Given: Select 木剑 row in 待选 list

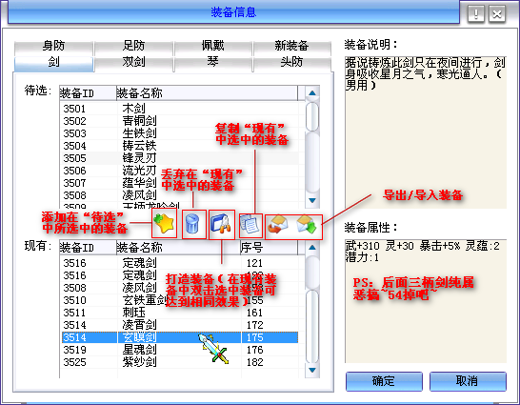Looking at the screenshot, I should click(179, 109).
